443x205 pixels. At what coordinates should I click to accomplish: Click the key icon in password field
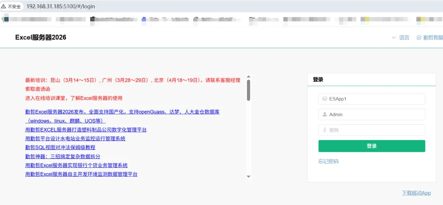(x=324, y=130)
